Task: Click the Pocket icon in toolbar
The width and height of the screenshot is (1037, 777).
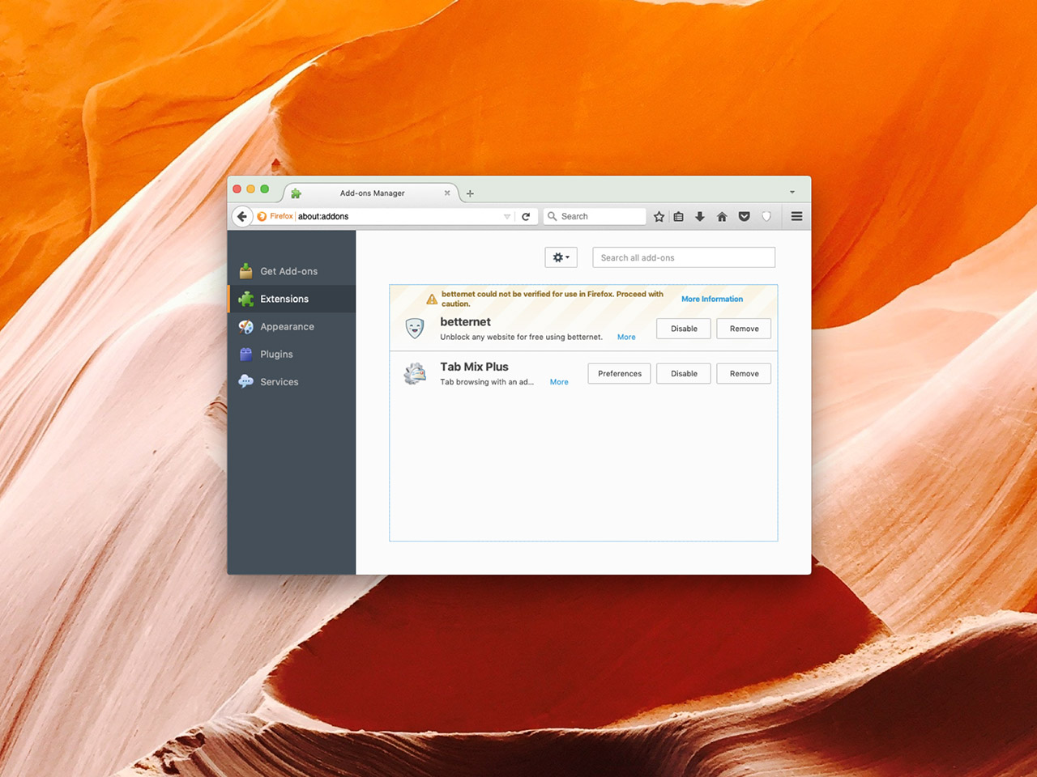Action: (744, 216)
